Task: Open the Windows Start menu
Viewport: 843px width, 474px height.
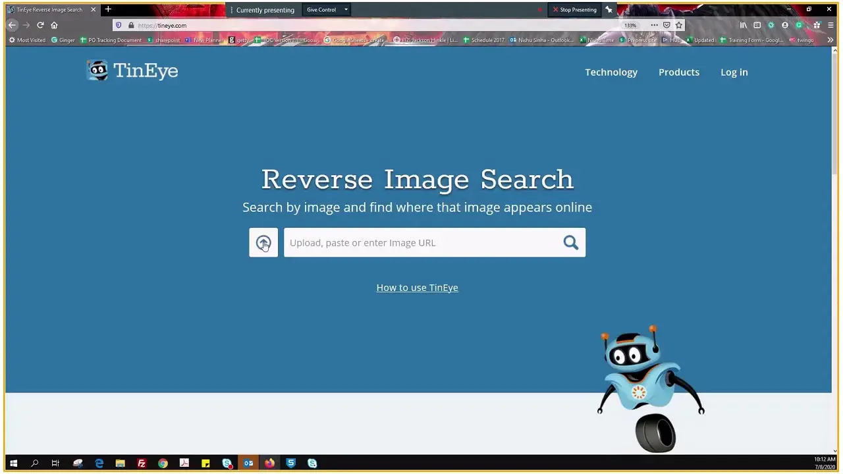Action: (x=13, y=463)
